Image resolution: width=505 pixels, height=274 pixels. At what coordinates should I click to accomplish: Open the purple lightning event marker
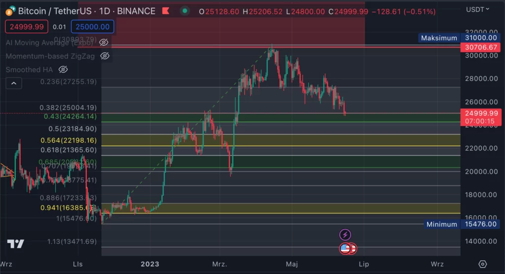(x=346, y=235)
